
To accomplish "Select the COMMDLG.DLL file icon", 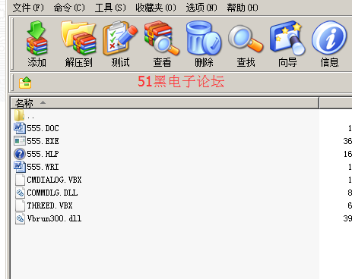I will (x=20, y=193).
